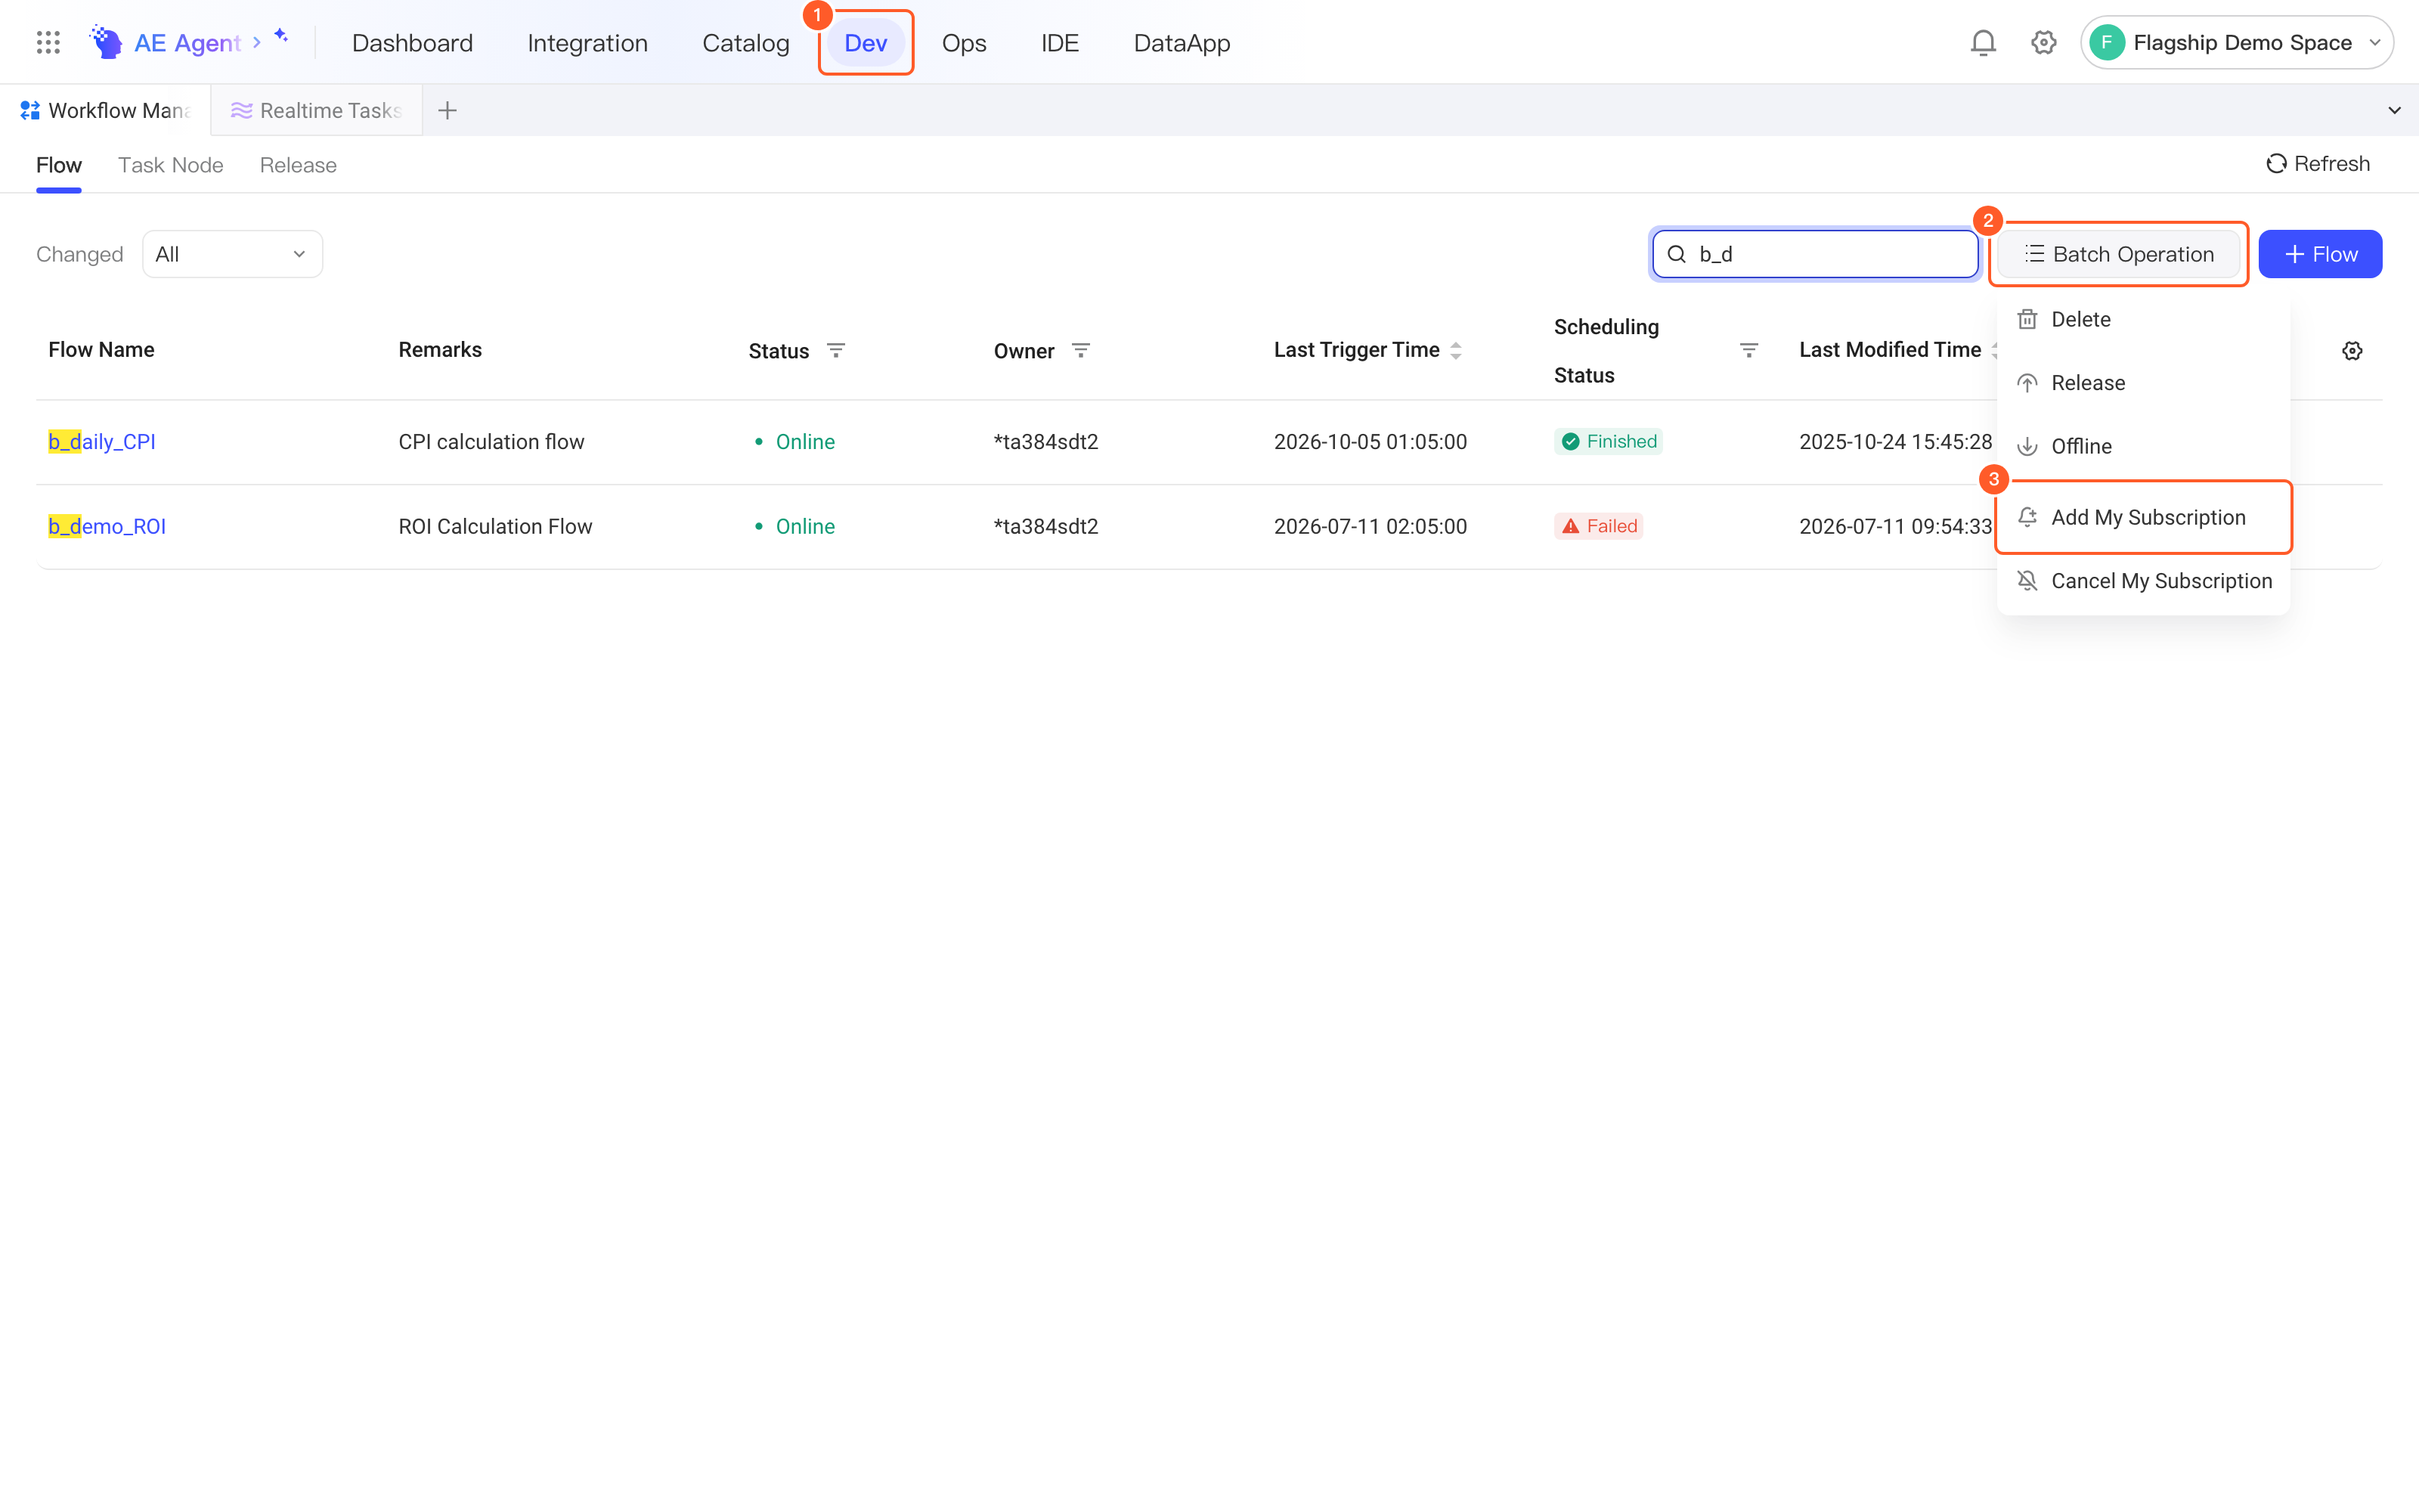Open the Flagship Demo Space selector
The height and width of the screenshot is (1512, 2419).
pyautogui.click(x=2237, y=43)
